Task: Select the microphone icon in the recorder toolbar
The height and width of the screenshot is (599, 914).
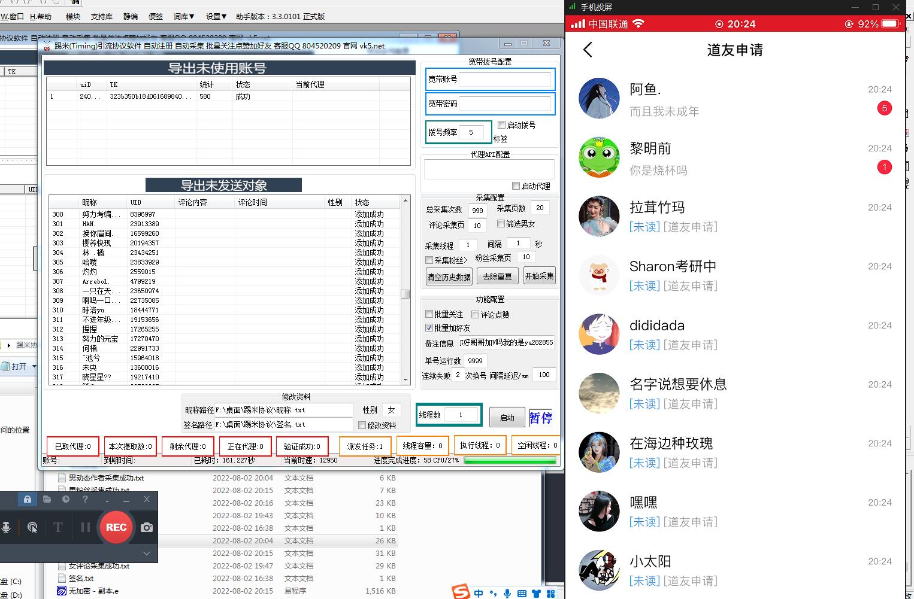Action: pos(7,527)
